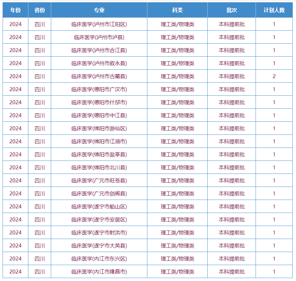Screen dimensions: 296x281
Task: Select the 临床医学(遂宁市大英县) cell
Action: (99, 246)
